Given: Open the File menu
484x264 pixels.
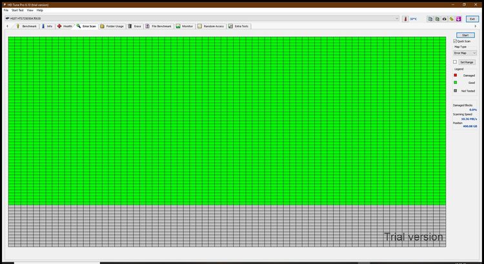Looking at the screenshot, I should click(x=6, y=10).
